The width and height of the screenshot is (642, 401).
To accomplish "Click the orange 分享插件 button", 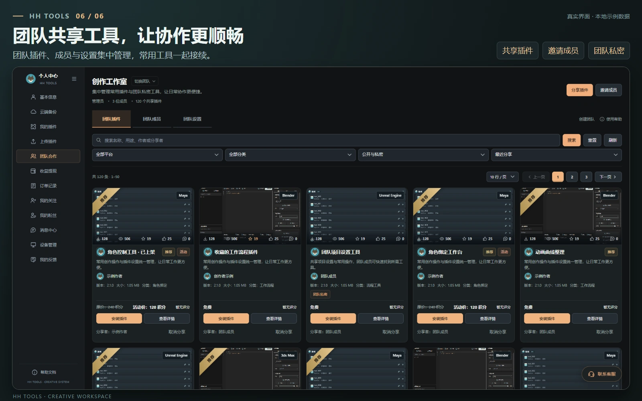I will [579, 90].
